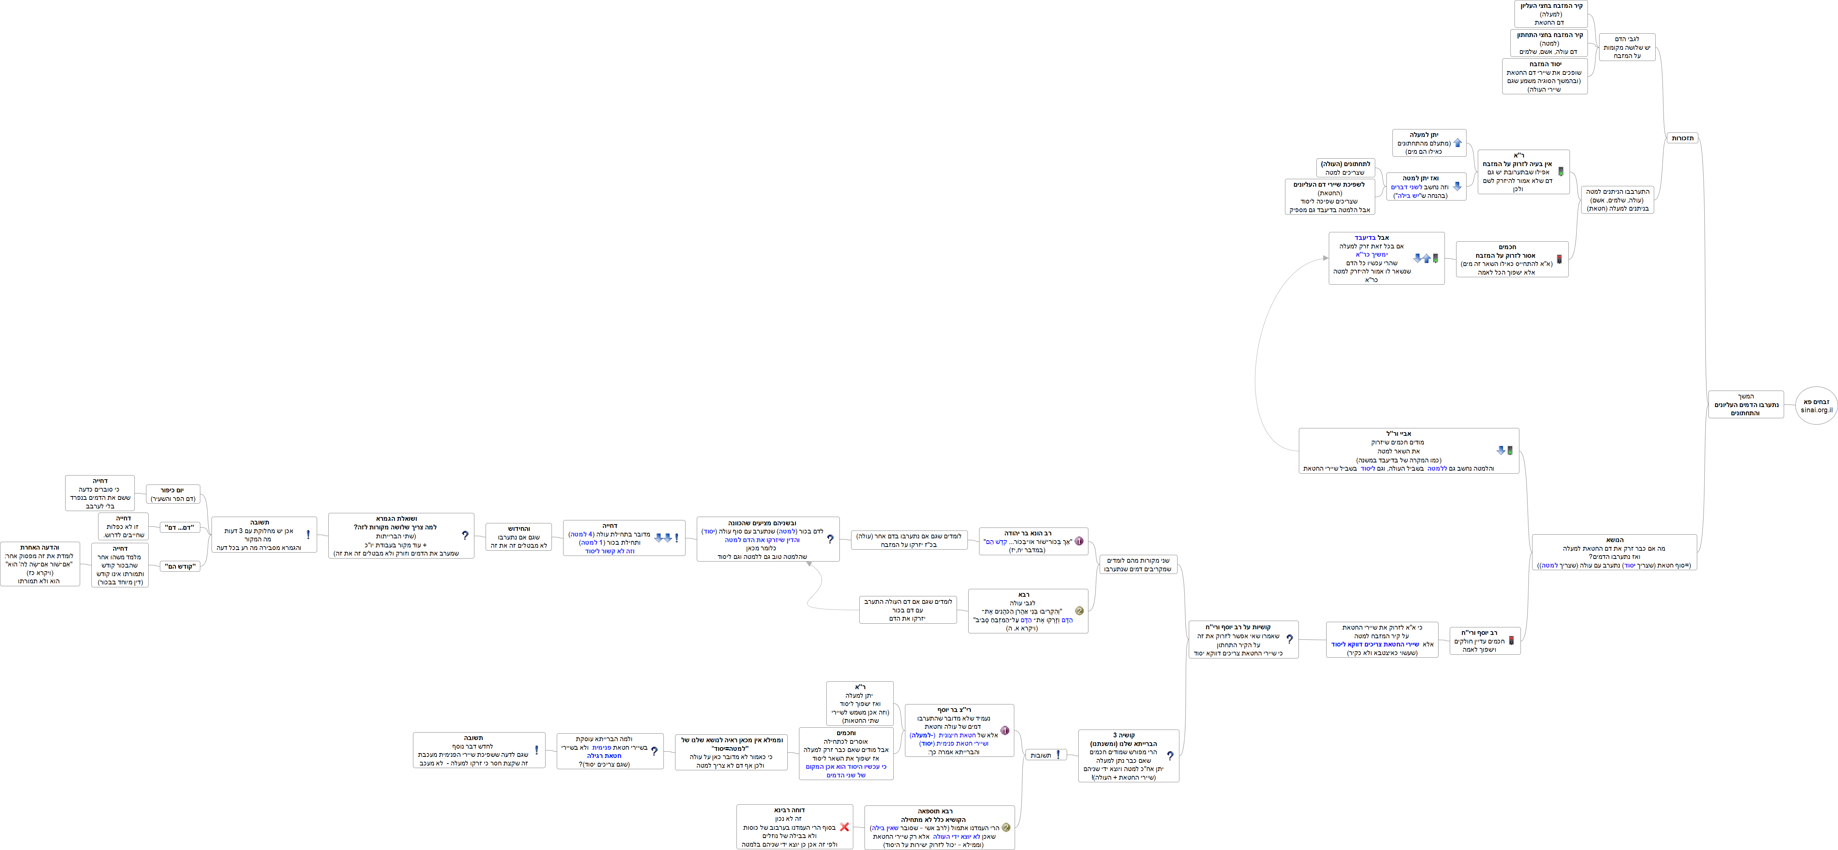Screen dimensions: 1838x850
Task: Click question mark icon in ושואלת הגמרא node
Action: pos(465,535)
